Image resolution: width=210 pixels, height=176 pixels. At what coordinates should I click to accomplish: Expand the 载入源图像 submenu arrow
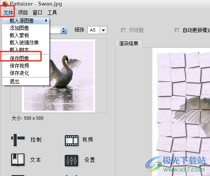click(x=46, y=21)
